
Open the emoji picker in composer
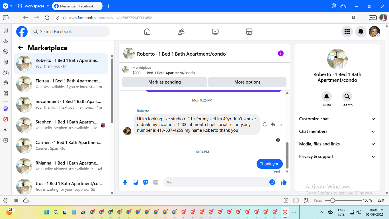[x=272, y=182]
